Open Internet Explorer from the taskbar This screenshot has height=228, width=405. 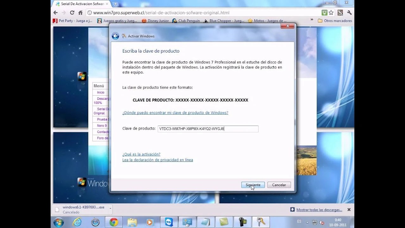pyautogui.click(x=77, y=222)
